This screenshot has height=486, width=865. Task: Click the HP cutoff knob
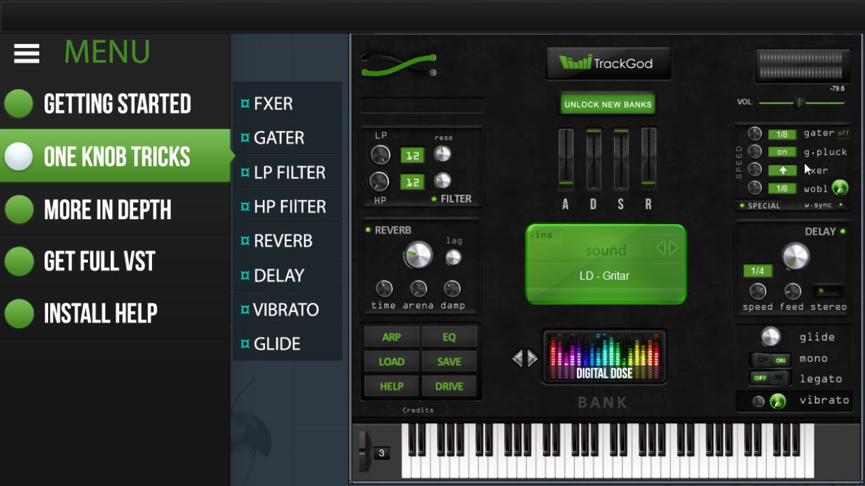tap(379, 182)
